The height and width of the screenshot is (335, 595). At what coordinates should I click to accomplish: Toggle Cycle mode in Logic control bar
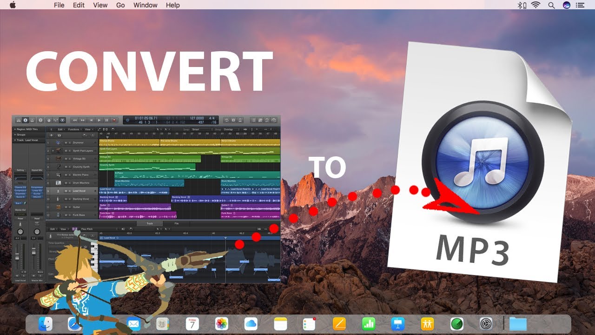click(226, 121)
